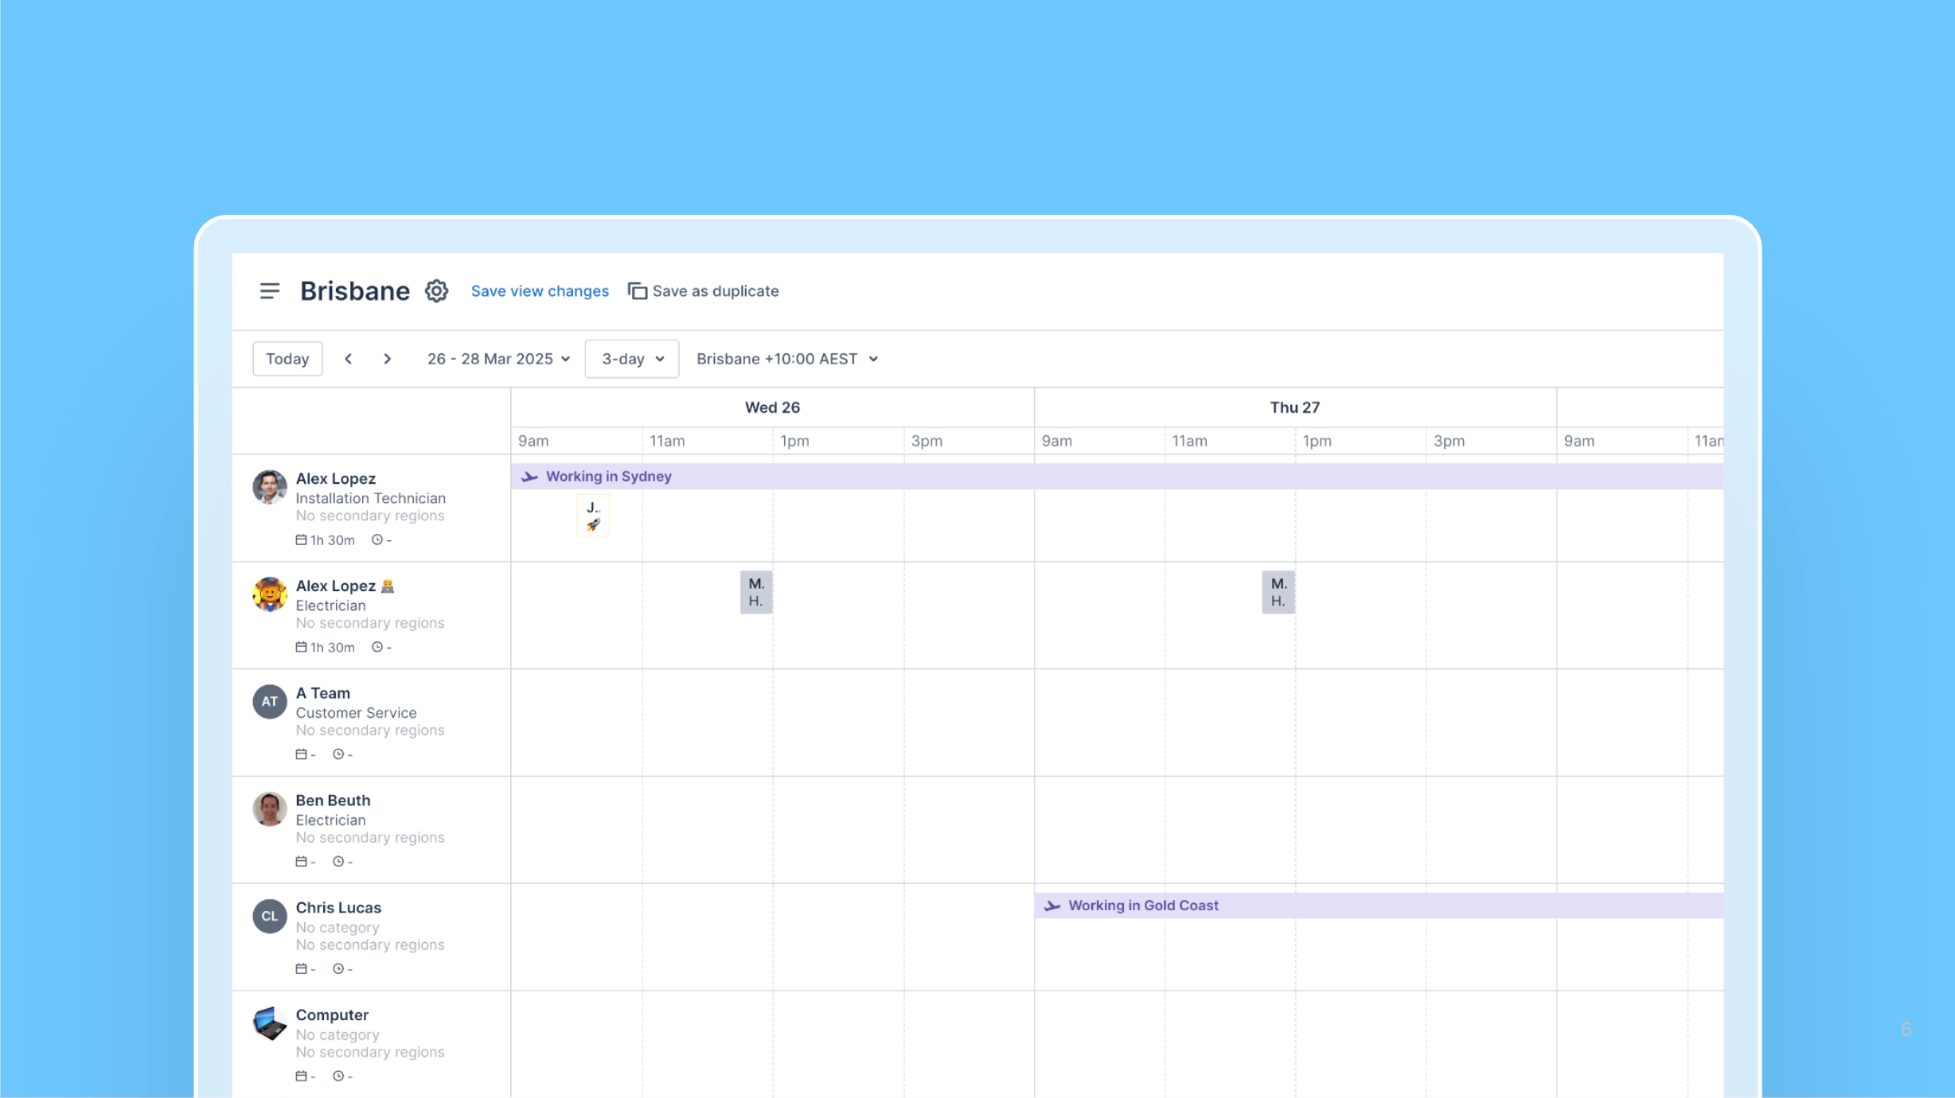Open the 3-day view dropdown

632,359
